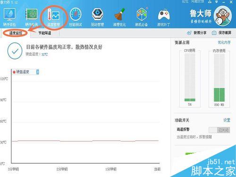
Task: Click the 当温度过高时,报警提醒 description
Action: [x=194, y=137]
